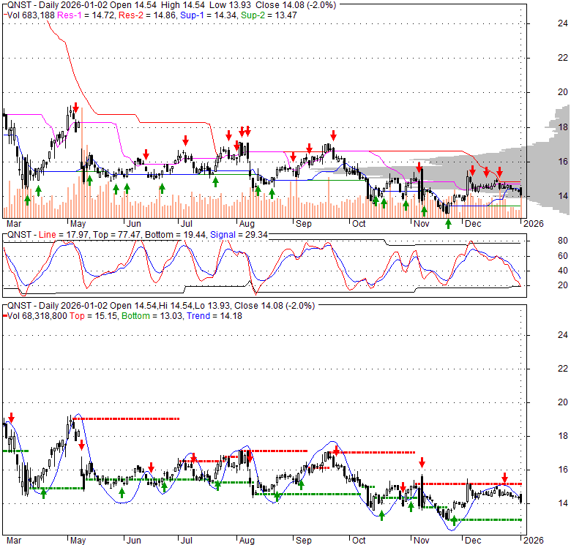
Task: Click the lowest green buy arrow in late November, top chart
Action: tap(448, 224)
